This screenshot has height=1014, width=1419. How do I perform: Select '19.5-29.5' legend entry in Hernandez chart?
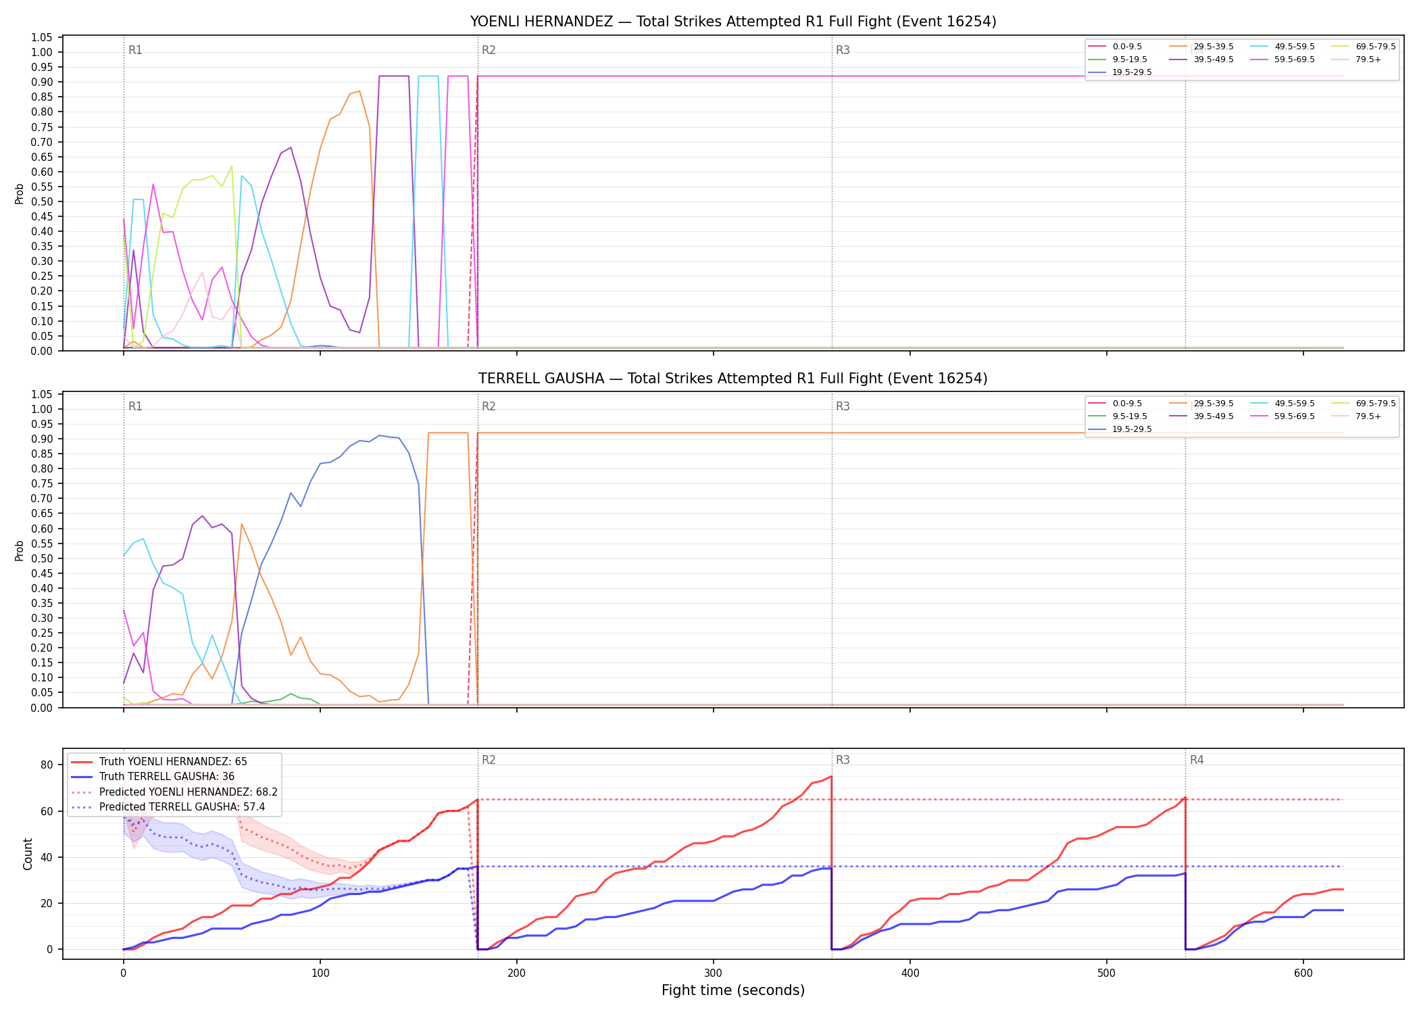coord(1120,72)
